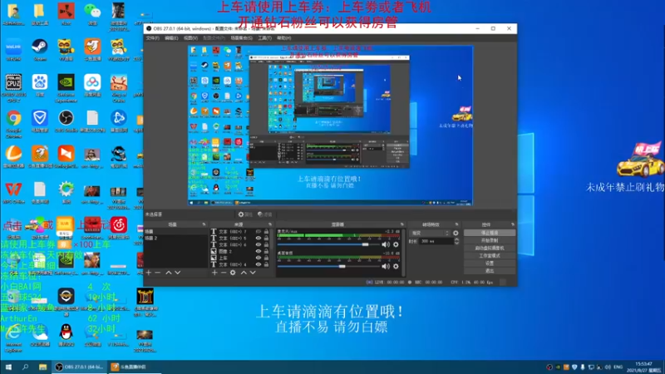This screenshot has width=665, height=374.
Task: Toggle lock on 图像 2 source
Action: coord(266,252)
